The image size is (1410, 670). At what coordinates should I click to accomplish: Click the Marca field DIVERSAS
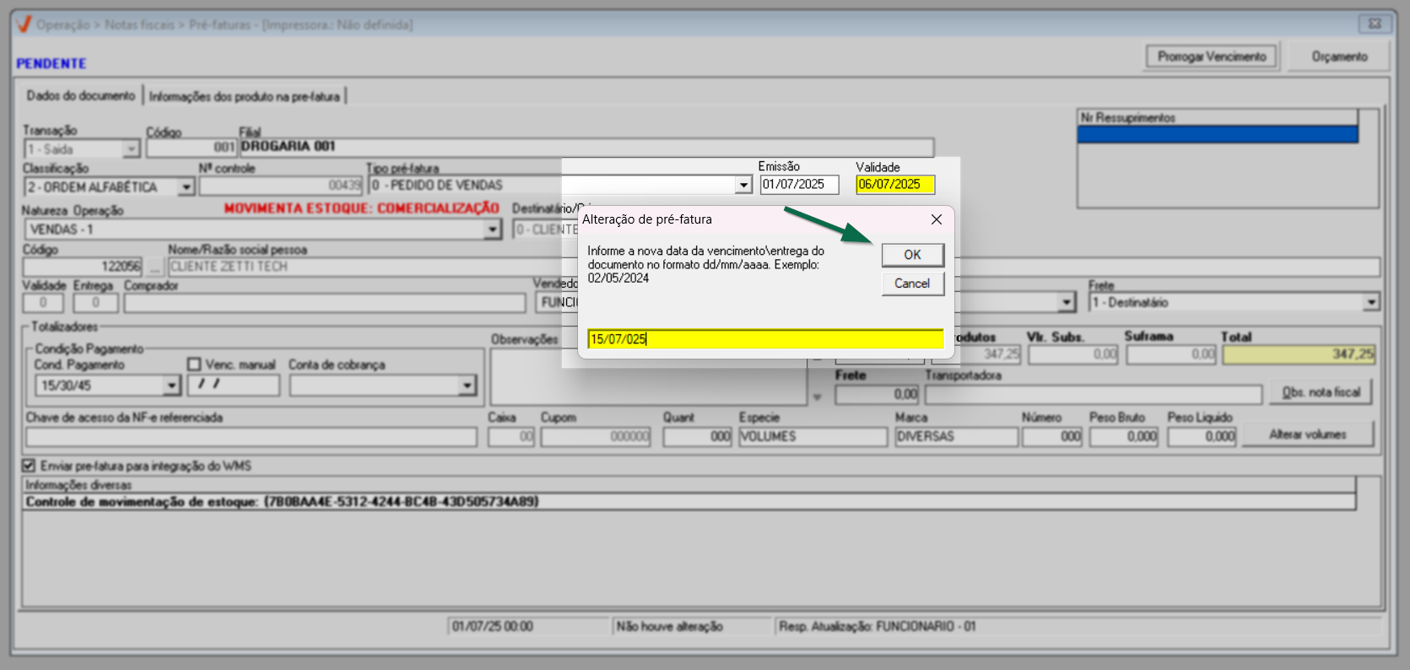956,436
